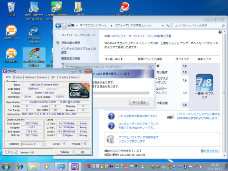The height and width of the screenshot is (171, 228).
Task: Open the 視覚効果の調整 link
Action: coord(71,43)
